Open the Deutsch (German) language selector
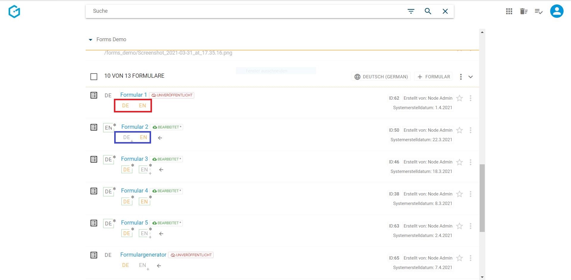The image size is (571, 280). tap(381, 77)
